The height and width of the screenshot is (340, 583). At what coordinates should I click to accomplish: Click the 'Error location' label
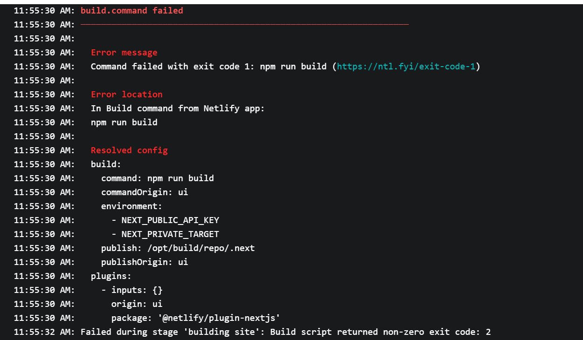pyautogui.click(x=127, y=94)
